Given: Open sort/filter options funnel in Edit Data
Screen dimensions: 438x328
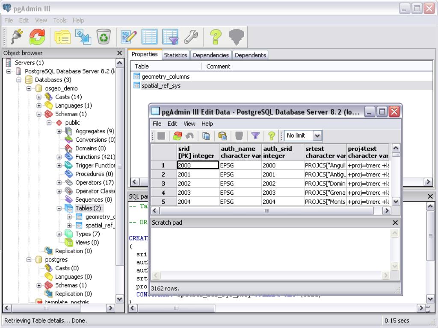Looking at the screenshot, I should (255, 136).
